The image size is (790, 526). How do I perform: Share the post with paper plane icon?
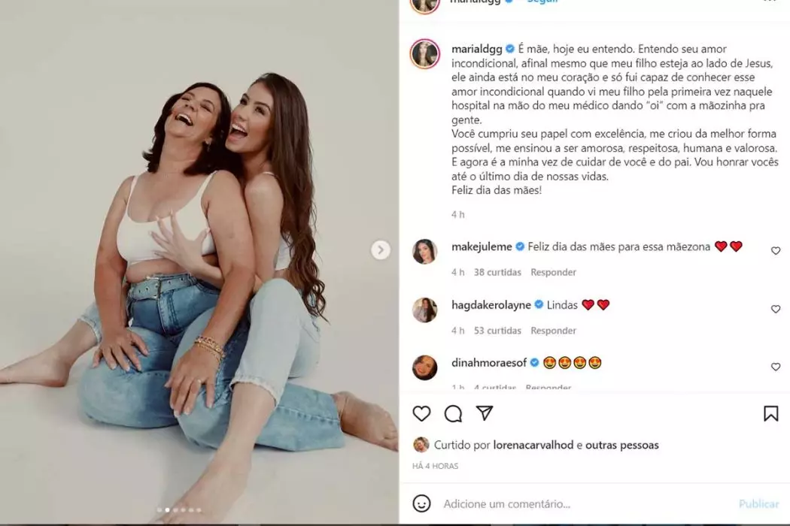(485, 413)
